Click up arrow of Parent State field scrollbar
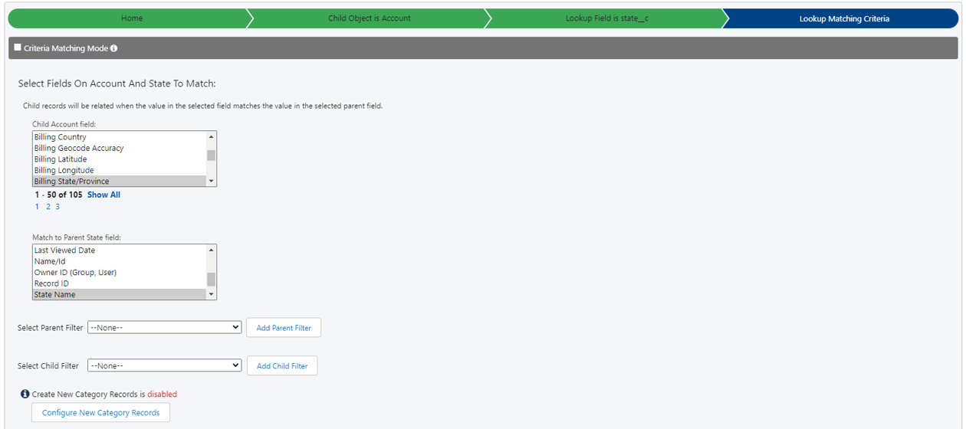The height and width of the screenshot is (429, 966). click(x=212, y=250)
